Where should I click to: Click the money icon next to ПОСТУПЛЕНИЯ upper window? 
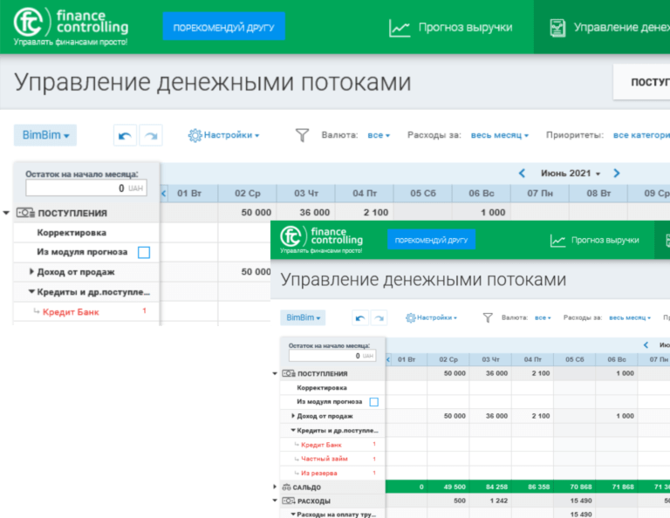pyautogui.click(x=25, y=213)
